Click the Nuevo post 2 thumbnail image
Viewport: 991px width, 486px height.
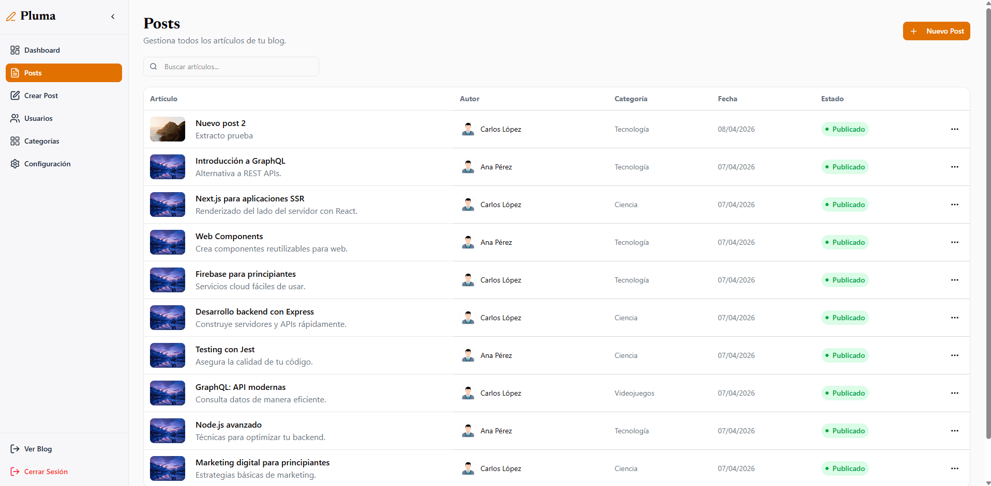[168, 129]
